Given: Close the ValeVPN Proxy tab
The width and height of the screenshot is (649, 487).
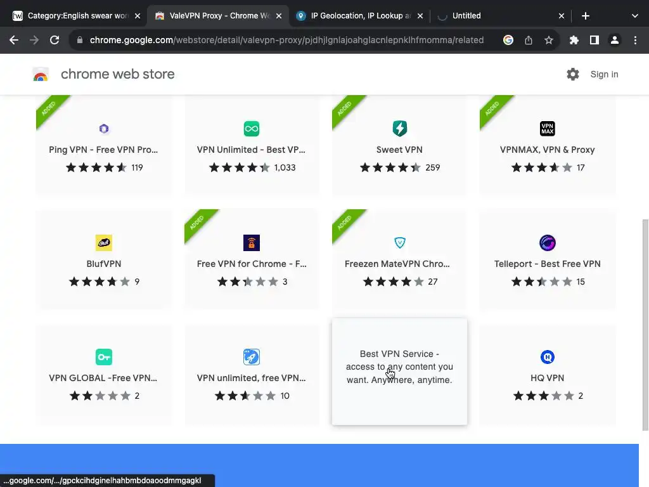Looking at the screenshot, I should pos(279,16).
